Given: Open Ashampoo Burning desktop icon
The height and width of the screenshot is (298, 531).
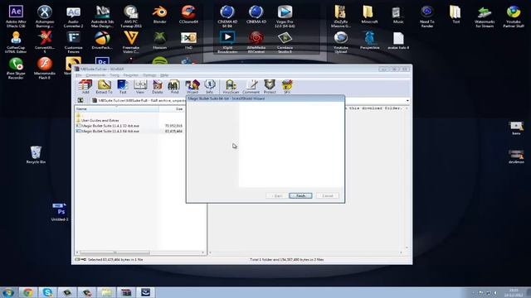Looking at the screenshot, I should pyautogui.click(x=44, y=17).
